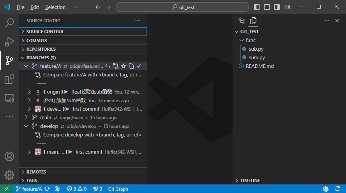Screen dimensions: 346x193
Task: Click the git_test command center search box
Action: click(182, 7)
